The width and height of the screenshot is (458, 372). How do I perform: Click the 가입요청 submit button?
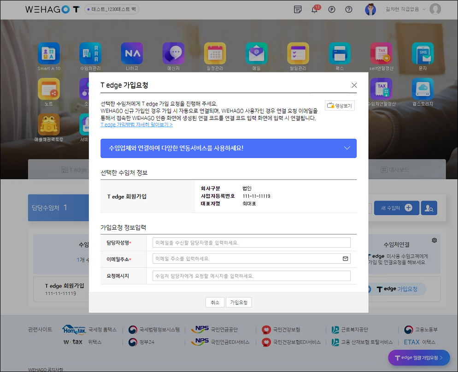click(x=239, y=302)
